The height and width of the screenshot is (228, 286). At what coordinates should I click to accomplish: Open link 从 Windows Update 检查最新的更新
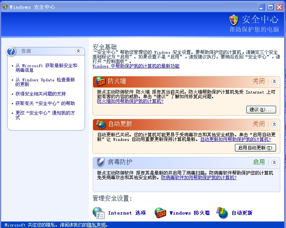tap(45, 82)
